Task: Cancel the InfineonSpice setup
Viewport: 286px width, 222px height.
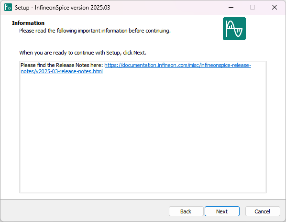Action: [x=262, y=211]
